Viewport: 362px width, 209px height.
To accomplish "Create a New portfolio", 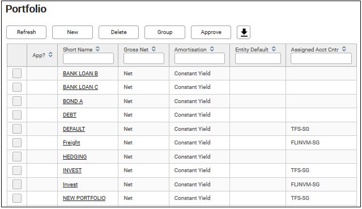I will (73, 32).
